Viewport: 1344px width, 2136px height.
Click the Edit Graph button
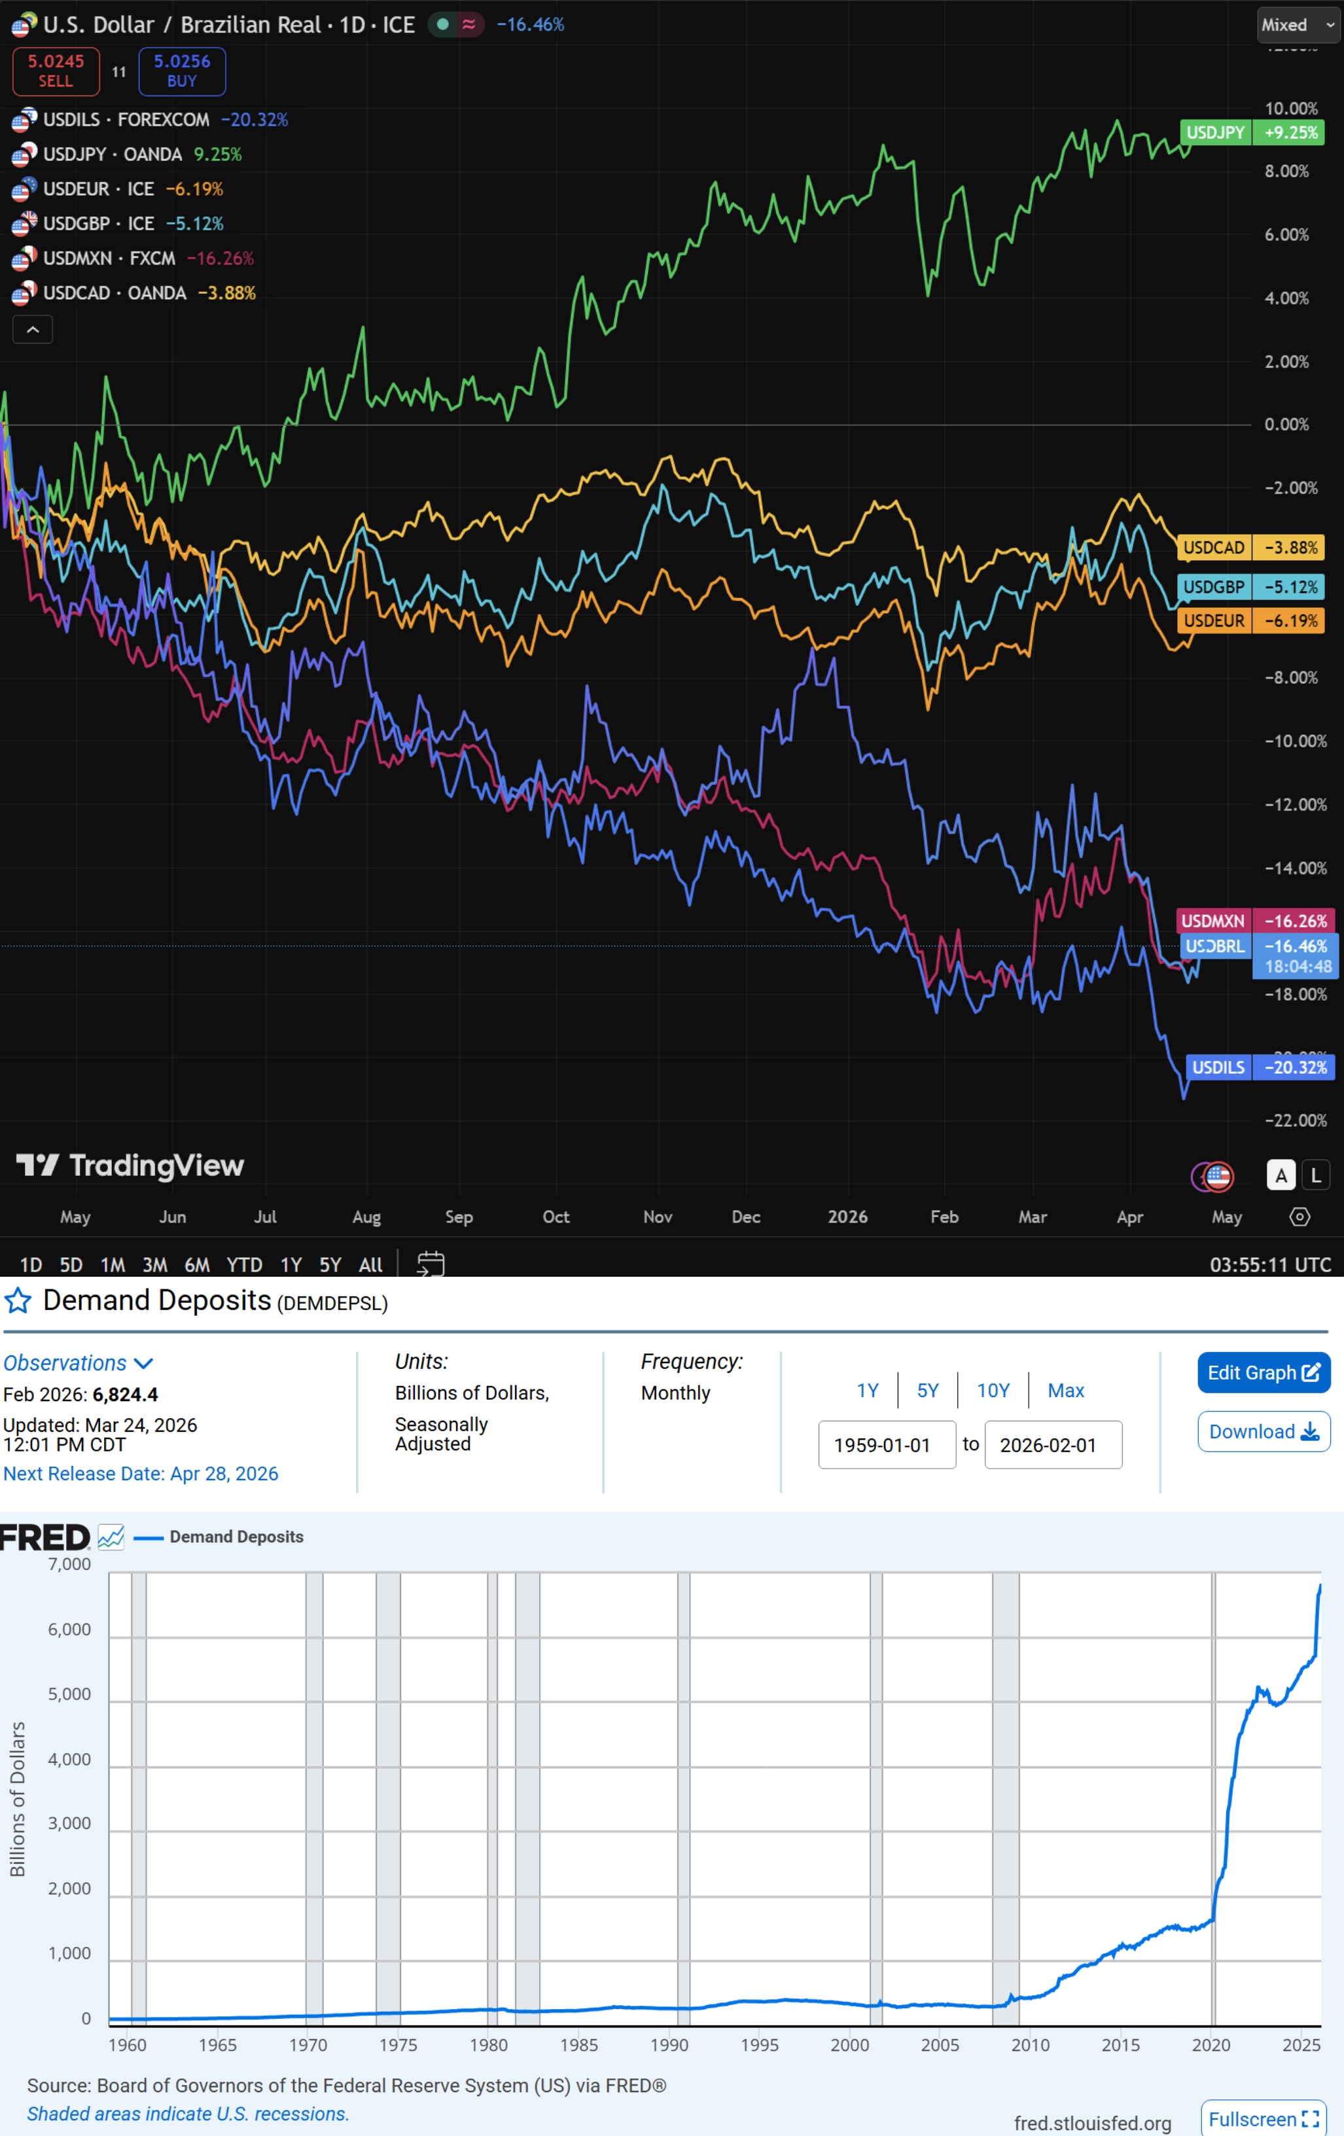(1262, 1372)
